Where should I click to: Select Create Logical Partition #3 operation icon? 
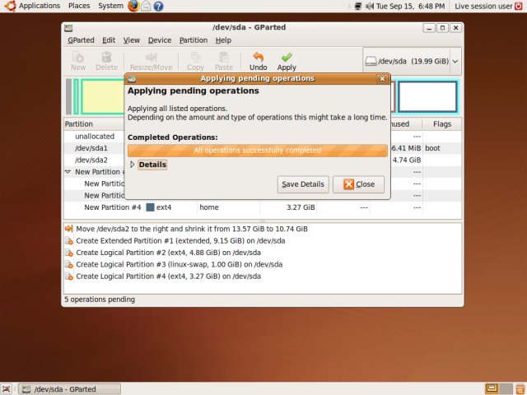pos(68,264)
